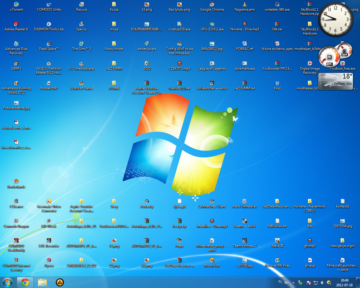Viewport: 360px width, 288px height.
Task: Expand the hidden tray icons arrow
Action: tap(293, 283)
